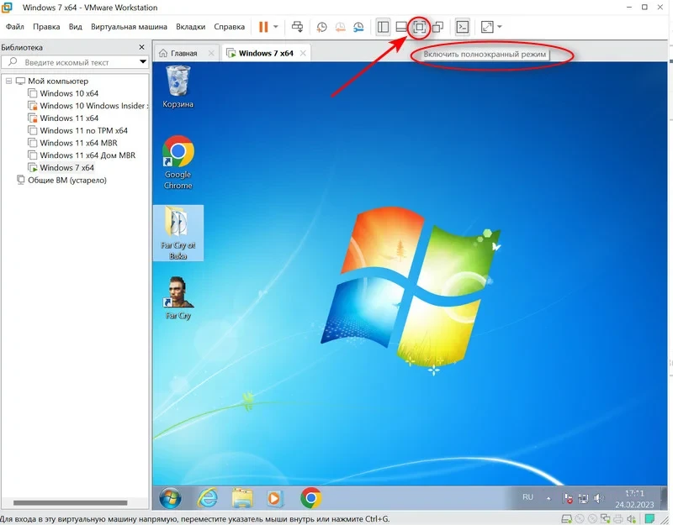Screen dimensions: 673x525
Task: Toggle the thumbnail bar view
Action: coord(401,27)
